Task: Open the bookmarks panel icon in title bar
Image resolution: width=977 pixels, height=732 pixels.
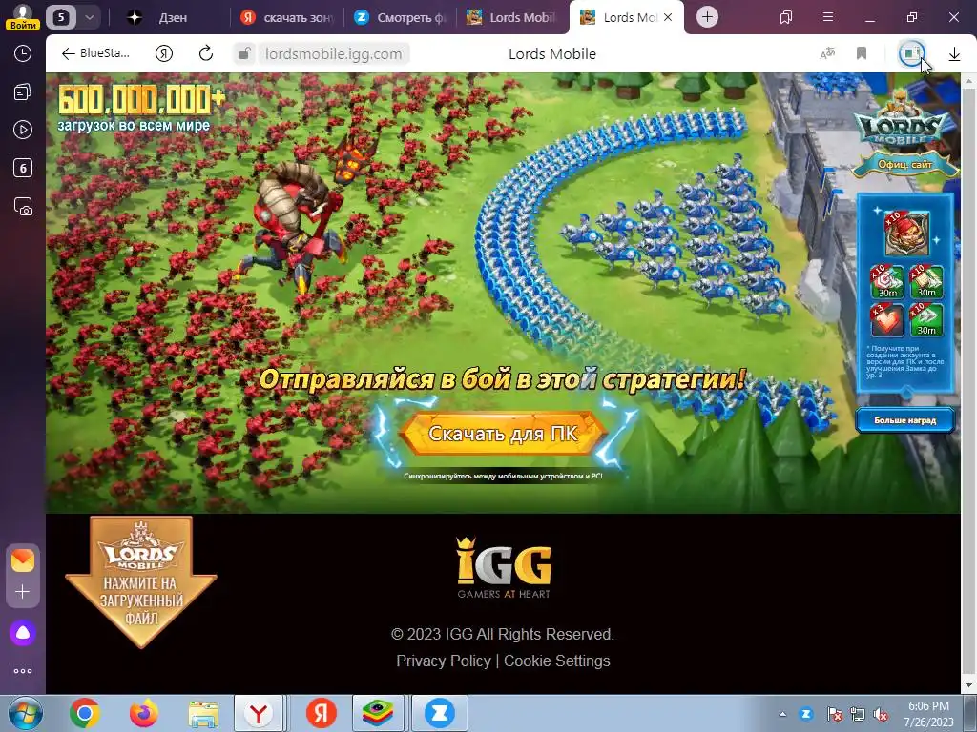Action: coord(786,17)
